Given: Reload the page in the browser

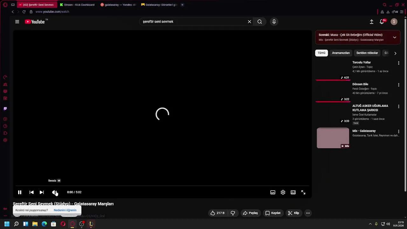Looking at the screenshot, I should [x=24, y=12].
